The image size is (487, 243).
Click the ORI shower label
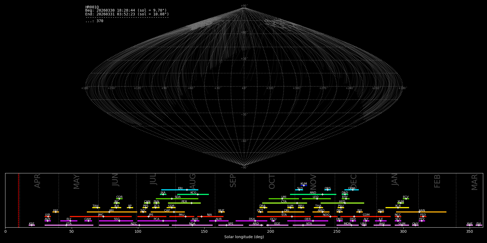point(287,211)
